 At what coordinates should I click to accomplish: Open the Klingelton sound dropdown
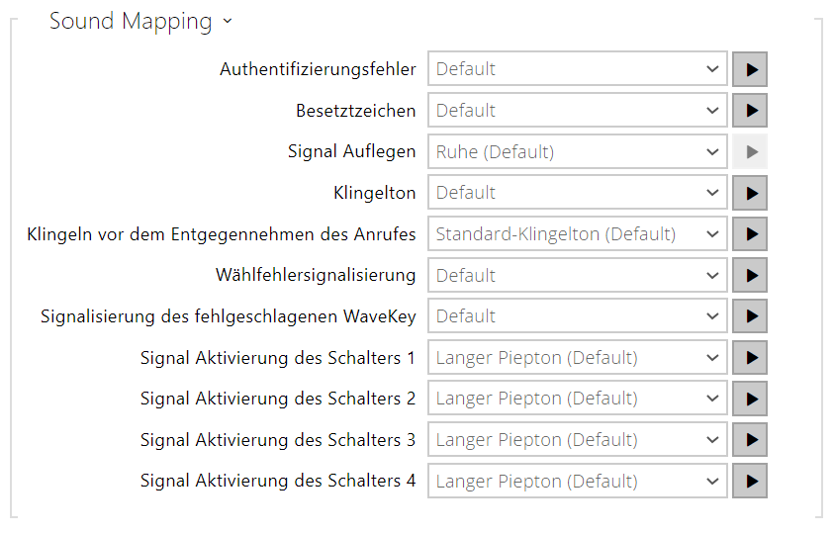577,193
